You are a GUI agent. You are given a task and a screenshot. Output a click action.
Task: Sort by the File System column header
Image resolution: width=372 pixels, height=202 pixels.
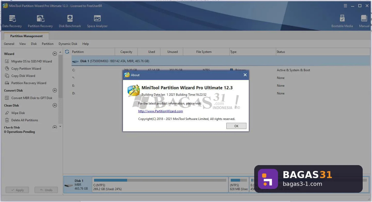[x=206, y=52]
